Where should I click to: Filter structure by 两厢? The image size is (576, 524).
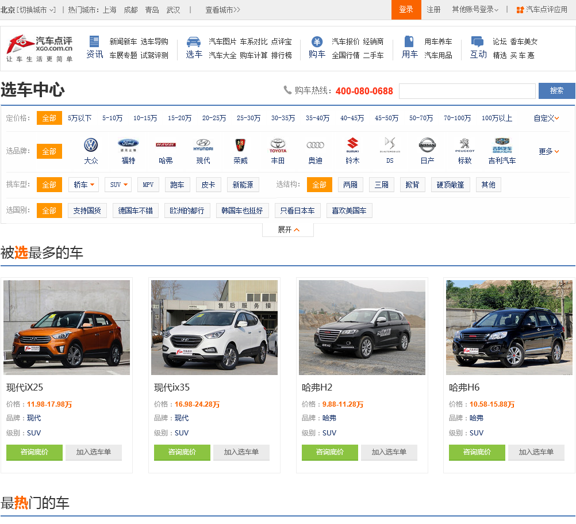click(351, 185)
